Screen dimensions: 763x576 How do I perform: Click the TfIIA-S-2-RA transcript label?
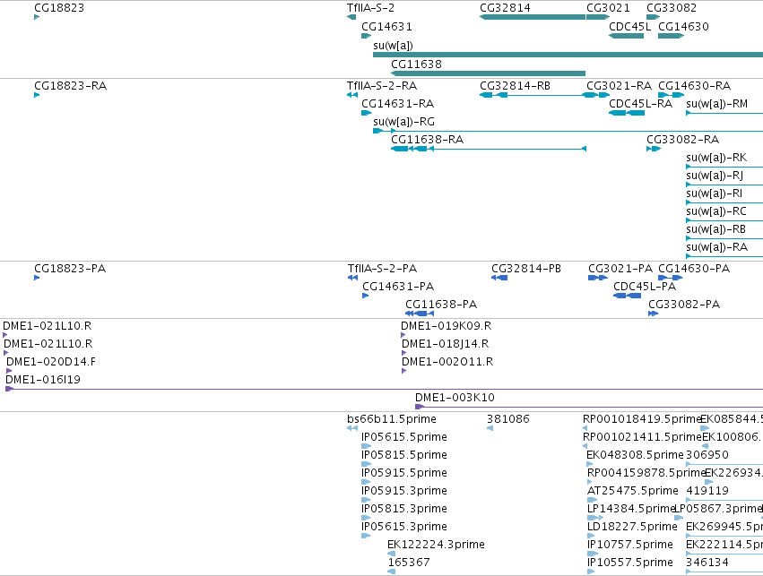pyautogui.click(x=382, y=86)
